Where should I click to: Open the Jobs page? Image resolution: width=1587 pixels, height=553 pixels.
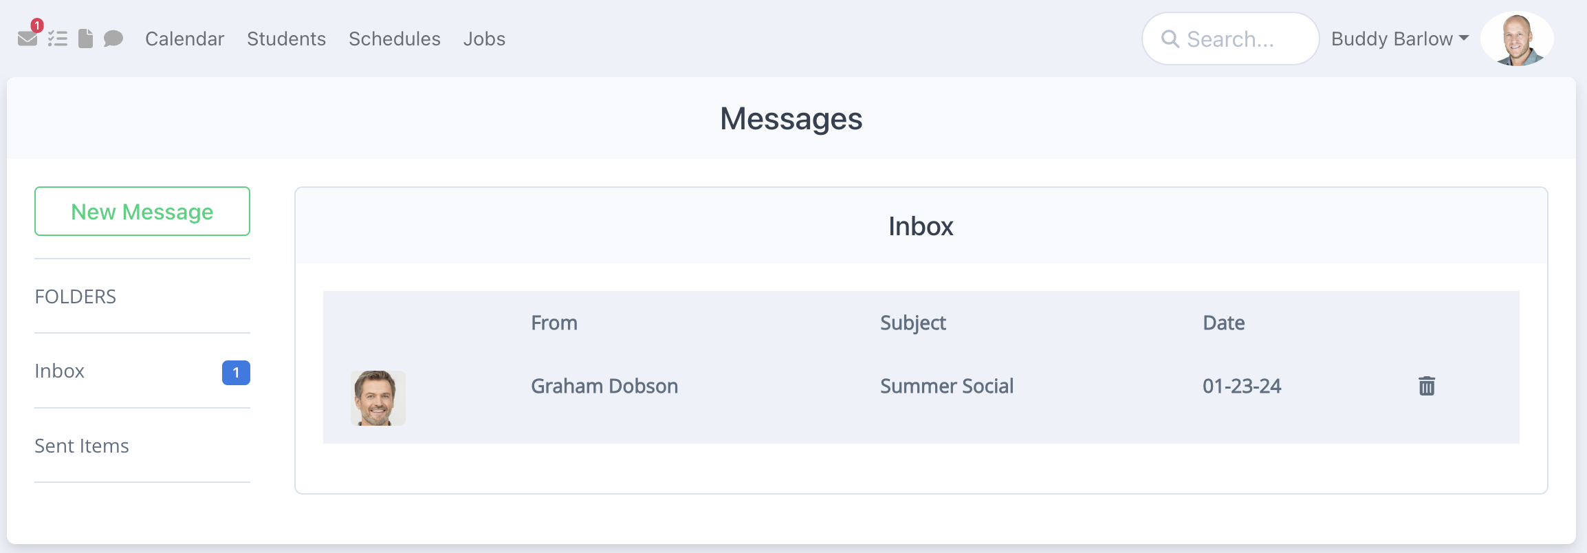tap(484, 39)
